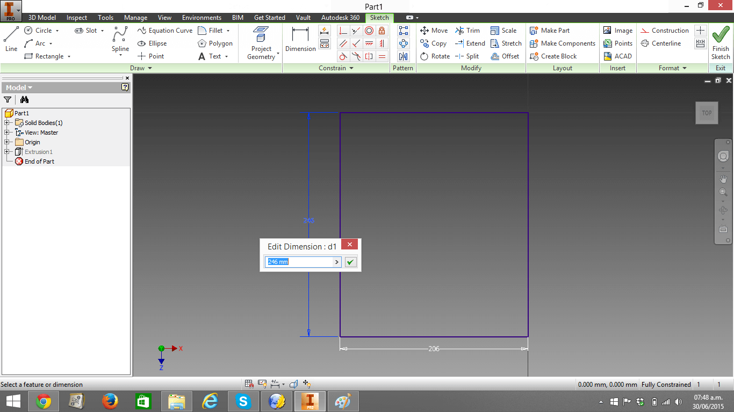Select End of Part in browser
Screen dimensions: 734x412
(34, 161)
